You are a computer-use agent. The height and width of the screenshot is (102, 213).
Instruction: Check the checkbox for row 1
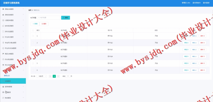click(x=33, y=36)
